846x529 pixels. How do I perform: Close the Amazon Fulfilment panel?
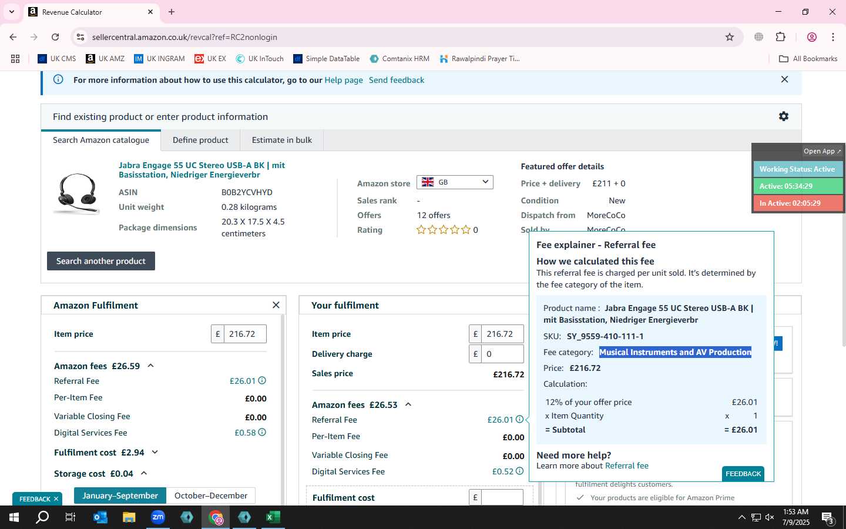(x=276, y=305)
